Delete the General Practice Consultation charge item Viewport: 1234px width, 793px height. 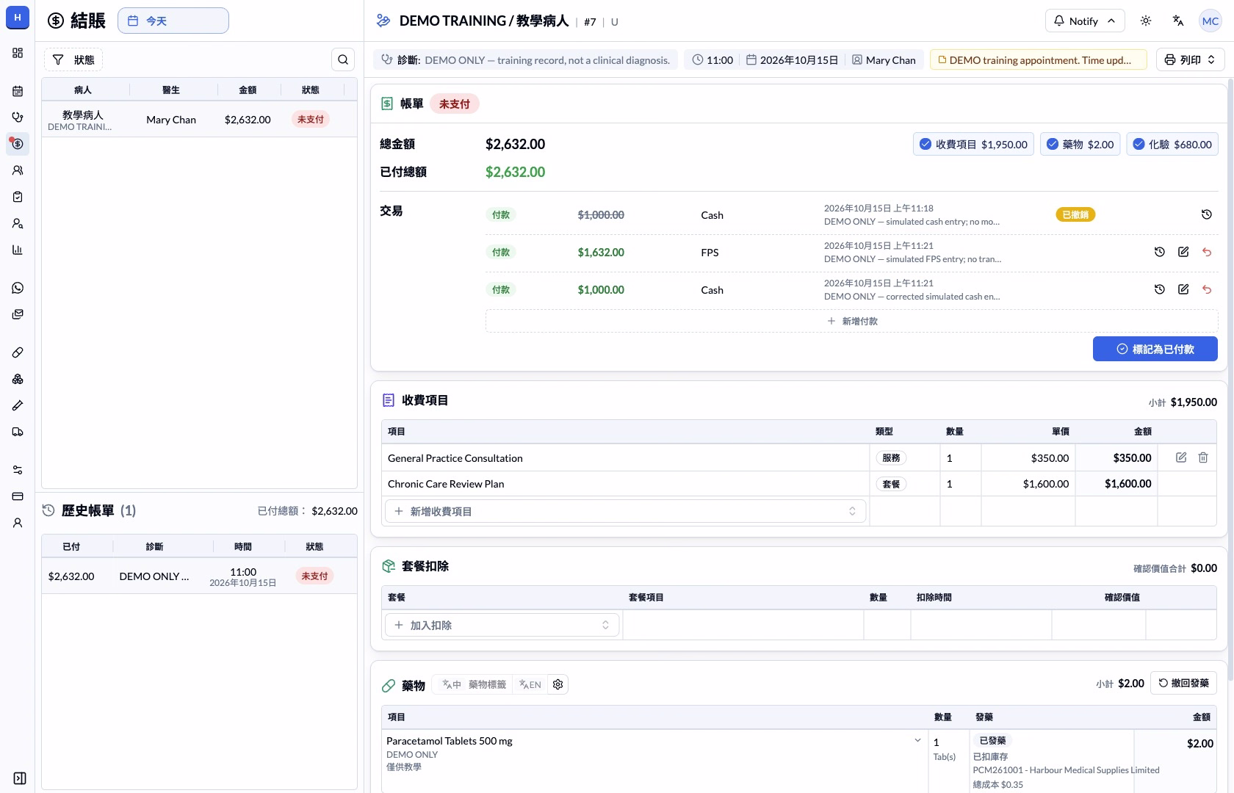point(1203,457)
